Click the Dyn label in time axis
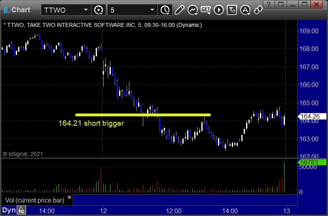Image resolution: width=328 pixels, height=216 pixels. (x=9, y=210)
